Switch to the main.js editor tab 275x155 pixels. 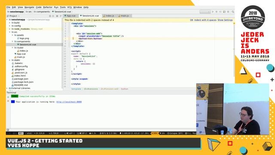click(x=124, y=16)
